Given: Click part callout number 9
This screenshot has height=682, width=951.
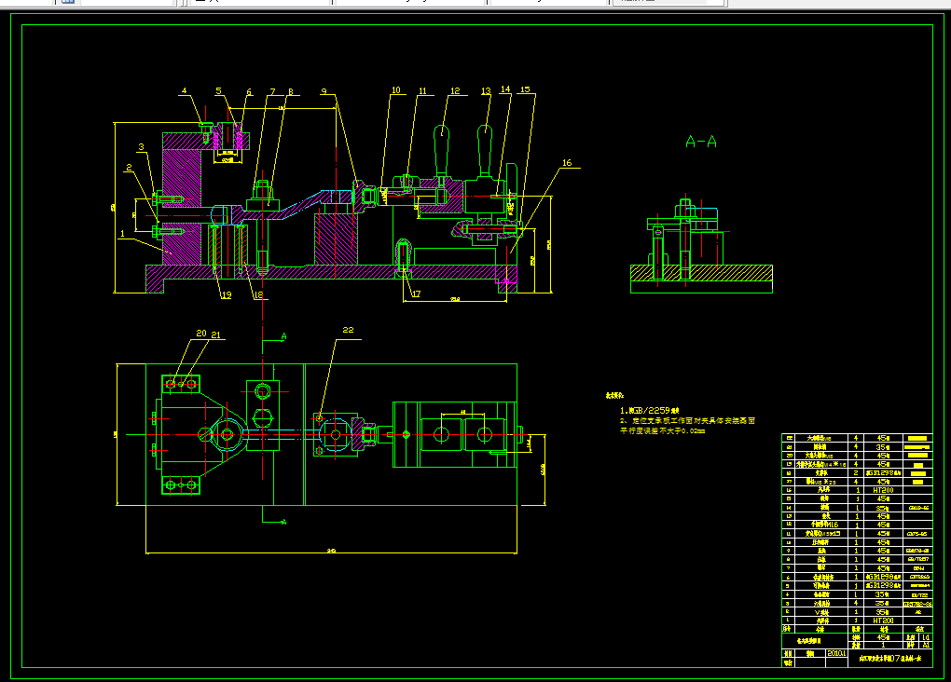Looking at the screenshot, I should point(324,91).
